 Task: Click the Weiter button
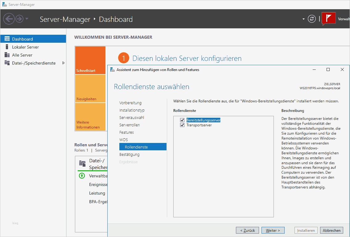273,230
